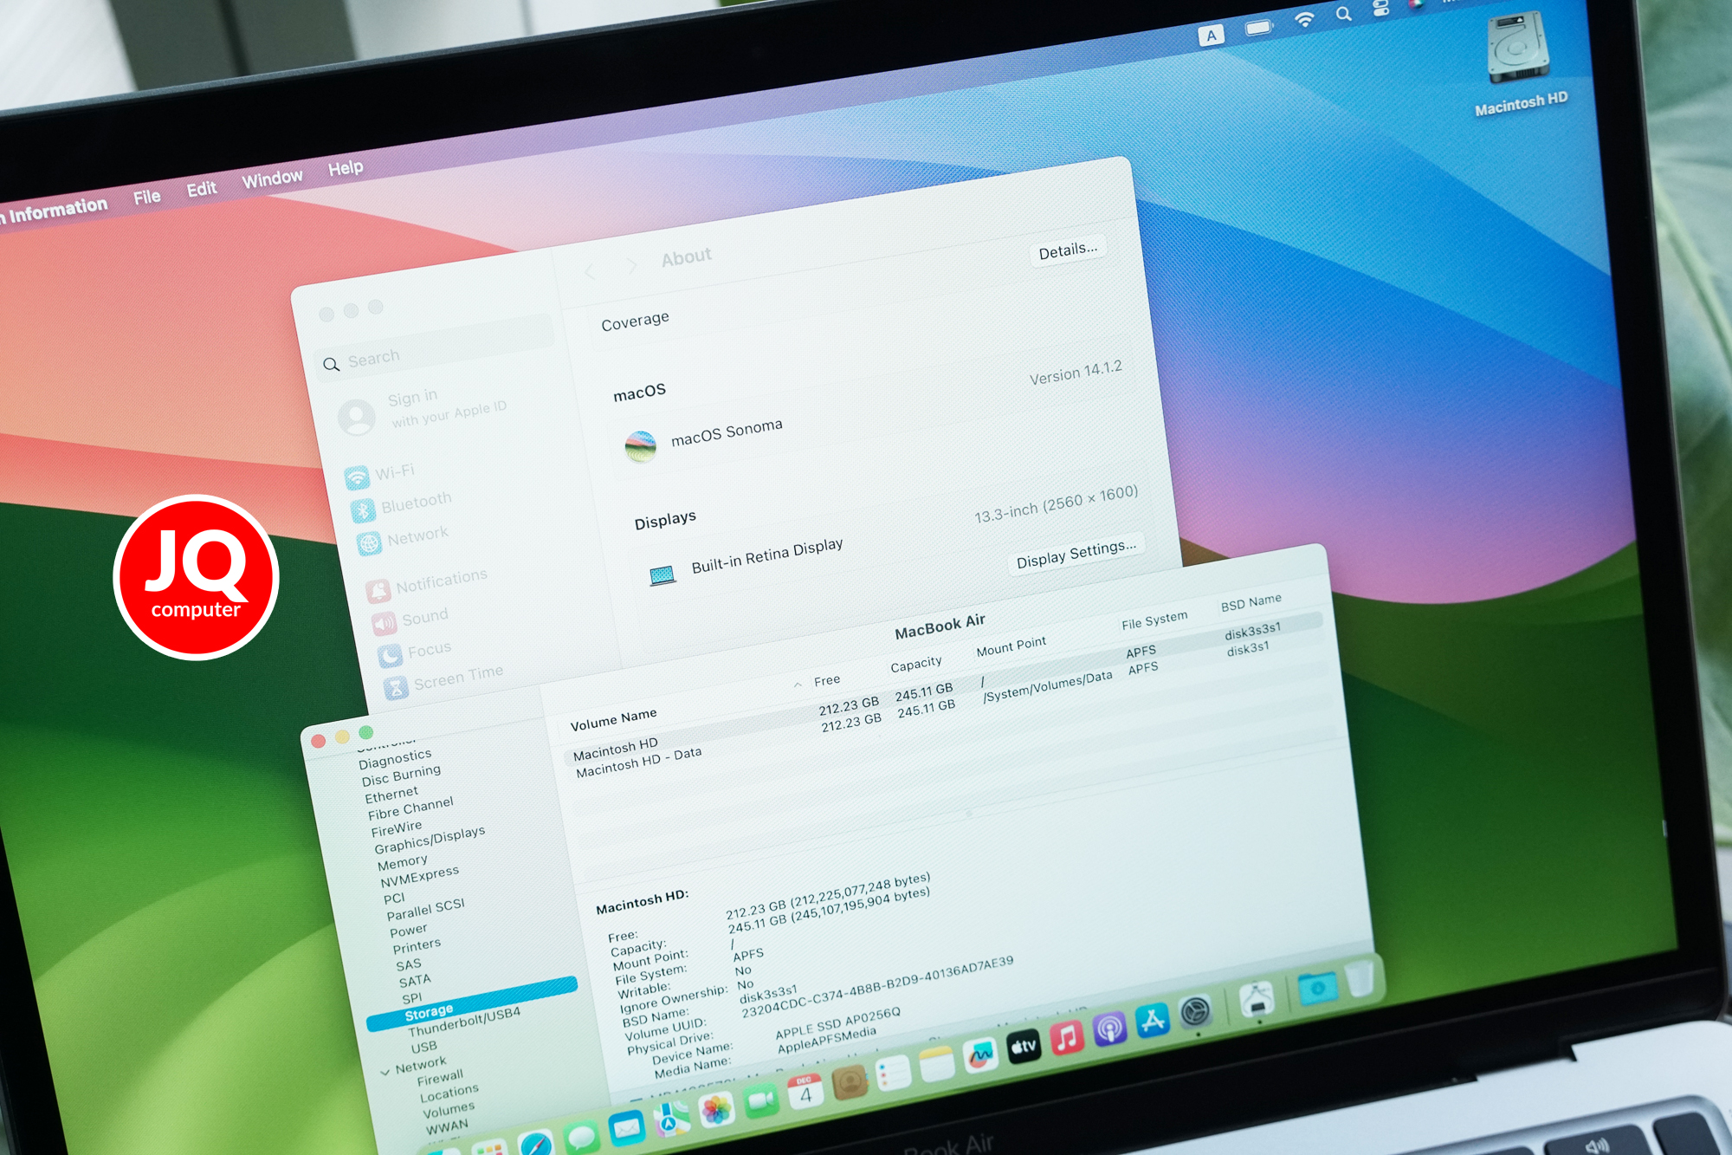Go back using the About pane chevron

coord(590,272)
